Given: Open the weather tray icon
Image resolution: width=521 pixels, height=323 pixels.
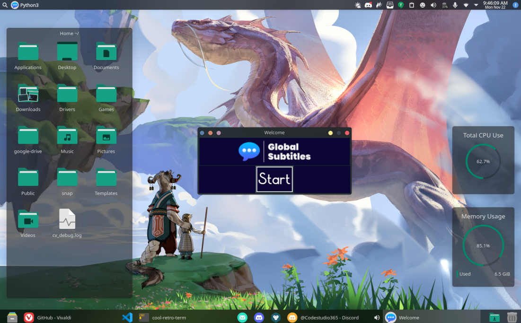Looking at the screenshot, I should tap(358, 5).
